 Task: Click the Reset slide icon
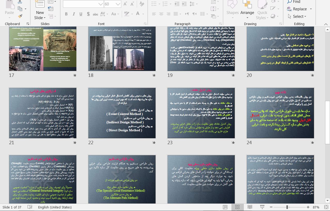pyautogui.click(x=50, y=9)
